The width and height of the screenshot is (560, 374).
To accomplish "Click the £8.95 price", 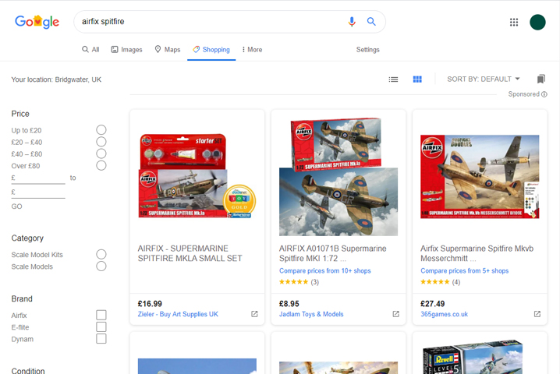I will click(289, 304).
